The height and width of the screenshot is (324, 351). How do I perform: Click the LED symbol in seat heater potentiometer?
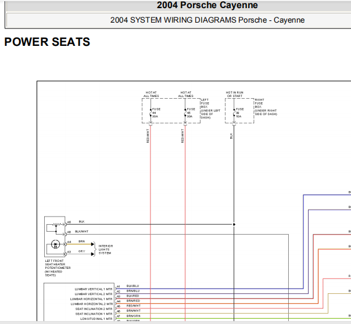coord(56,244)
